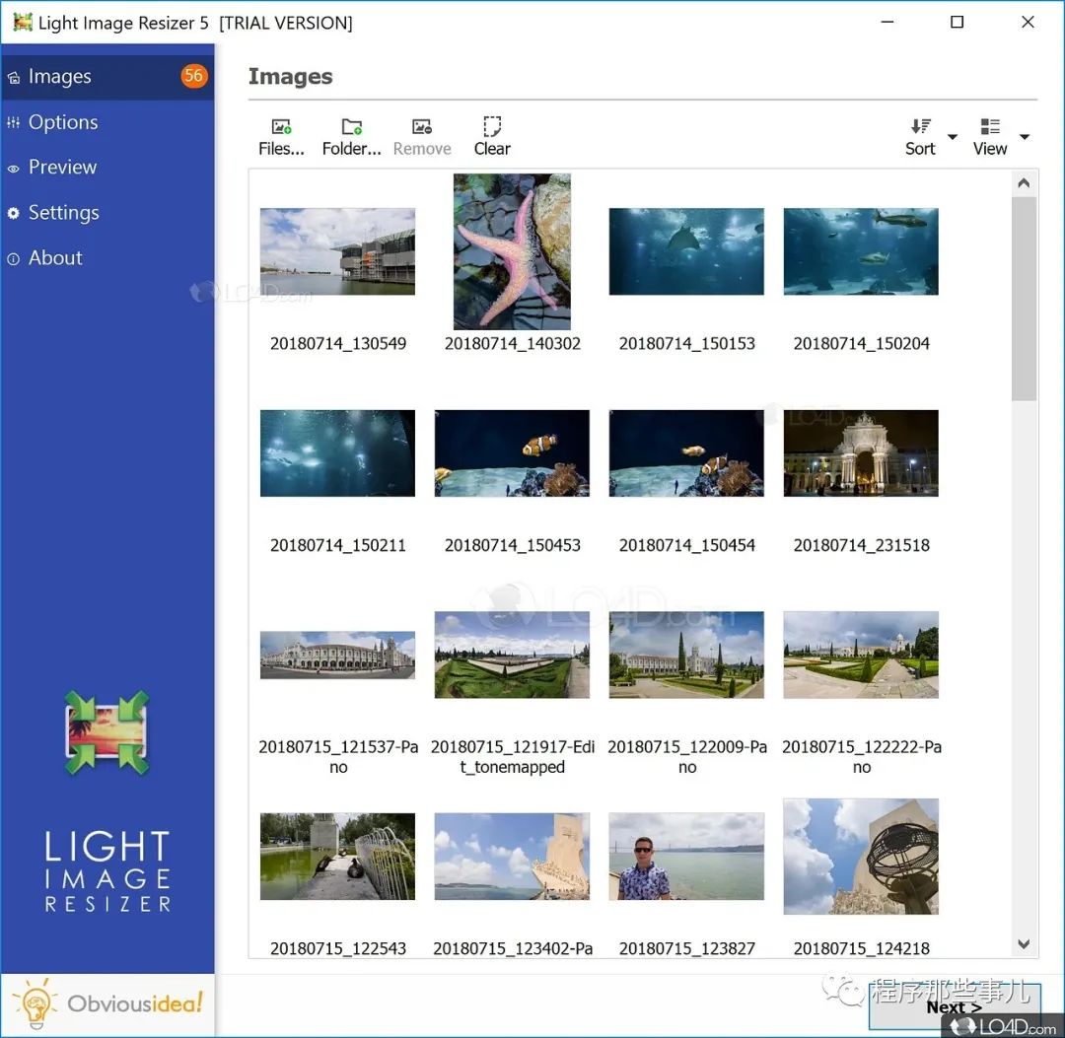Screen dimensions: 1065x1038
Task: Select the starfish thumbnail 20180714_140302
Action: pos(512,251)
